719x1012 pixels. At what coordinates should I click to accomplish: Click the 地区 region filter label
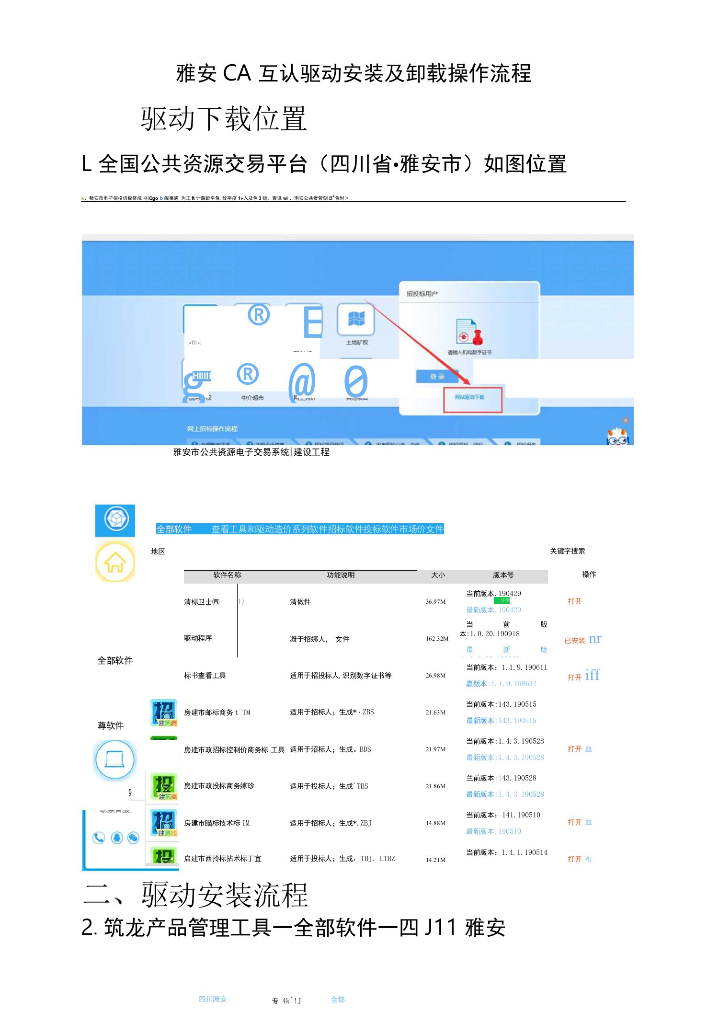(158, 552)
